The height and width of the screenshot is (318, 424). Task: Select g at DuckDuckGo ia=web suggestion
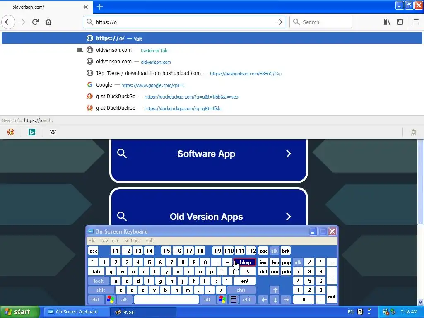pos(212,96)
